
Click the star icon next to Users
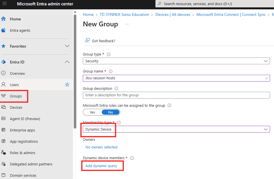pyautogui.click(x=67, y=85)
